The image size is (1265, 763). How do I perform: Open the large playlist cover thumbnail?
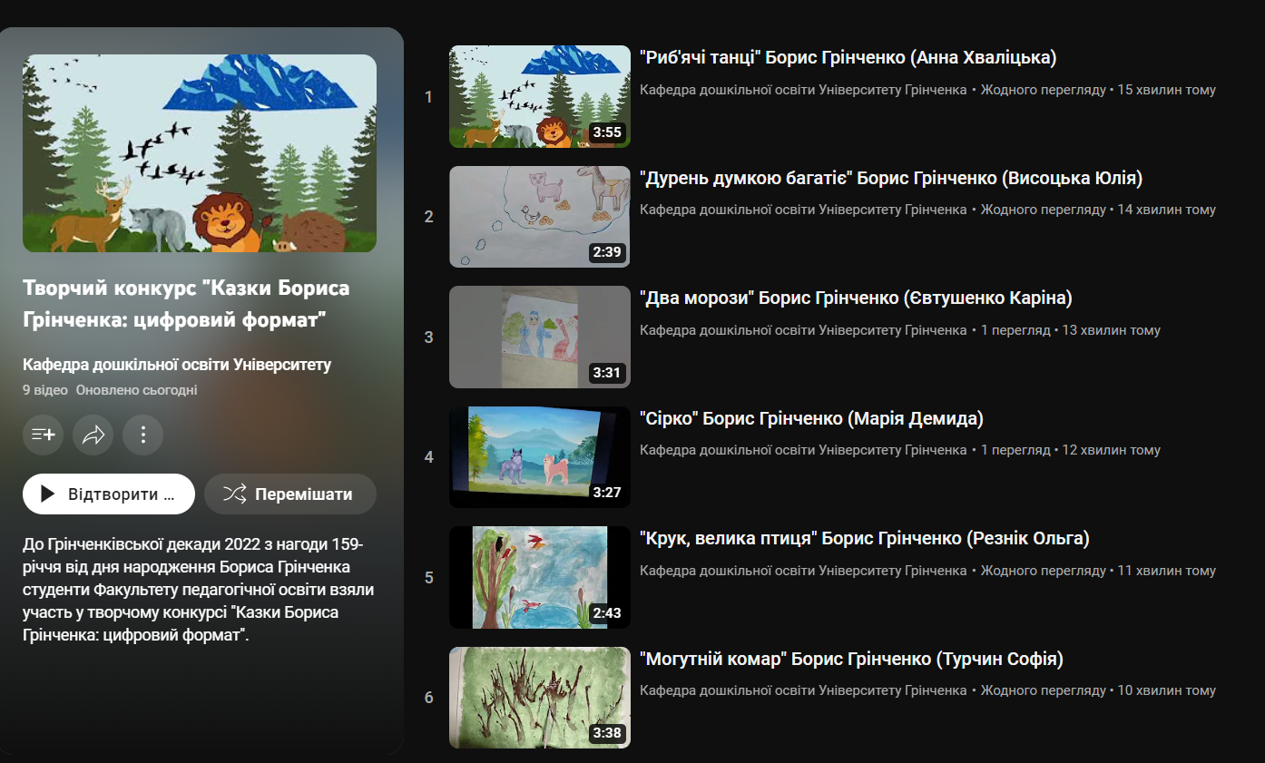[x=199, y=152]
